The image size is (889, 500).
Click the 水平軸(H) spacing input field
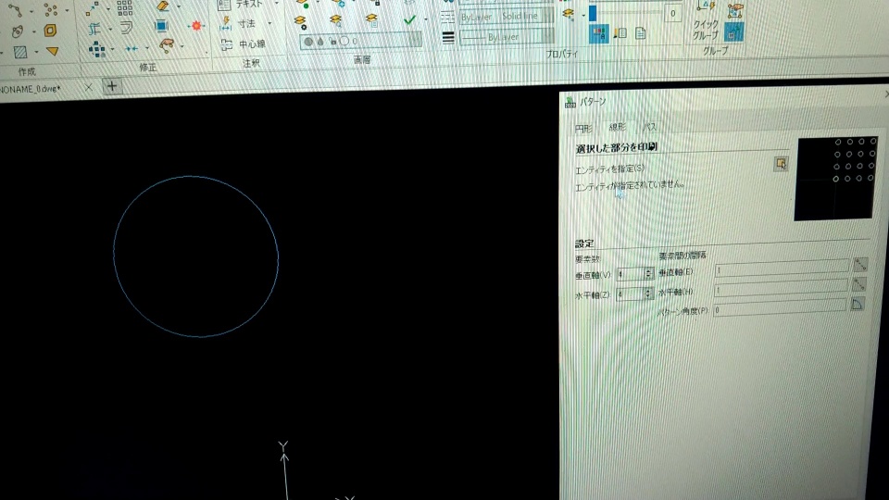click(781, 287)
